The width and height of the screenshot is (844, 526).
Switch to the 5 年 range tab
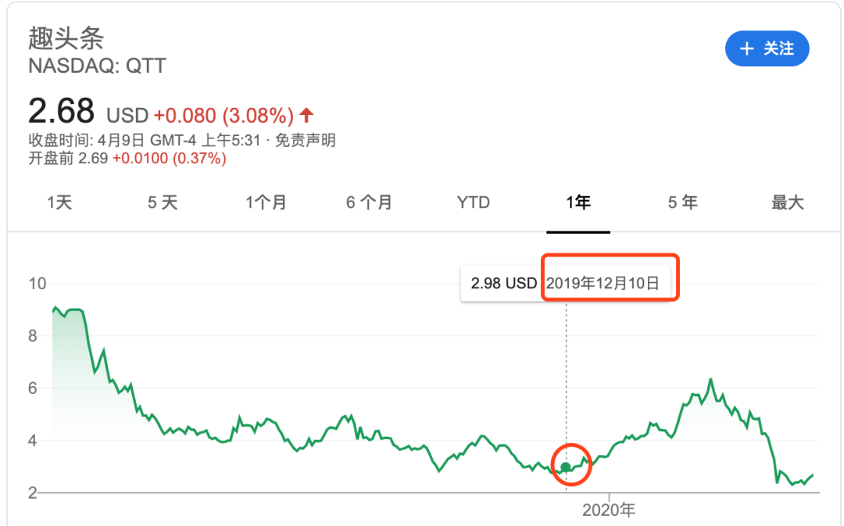682,202
